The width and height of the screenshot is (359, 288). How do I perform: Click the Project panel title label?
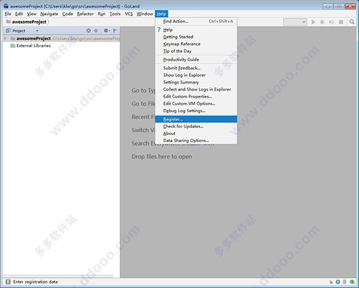[x=19, y=30]
